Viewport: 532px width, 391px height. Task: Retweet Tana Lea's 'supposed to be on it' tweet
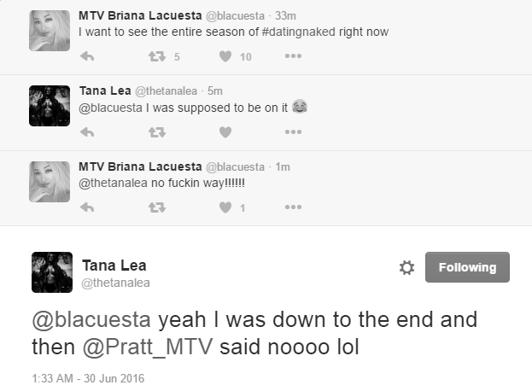[157, 132]
